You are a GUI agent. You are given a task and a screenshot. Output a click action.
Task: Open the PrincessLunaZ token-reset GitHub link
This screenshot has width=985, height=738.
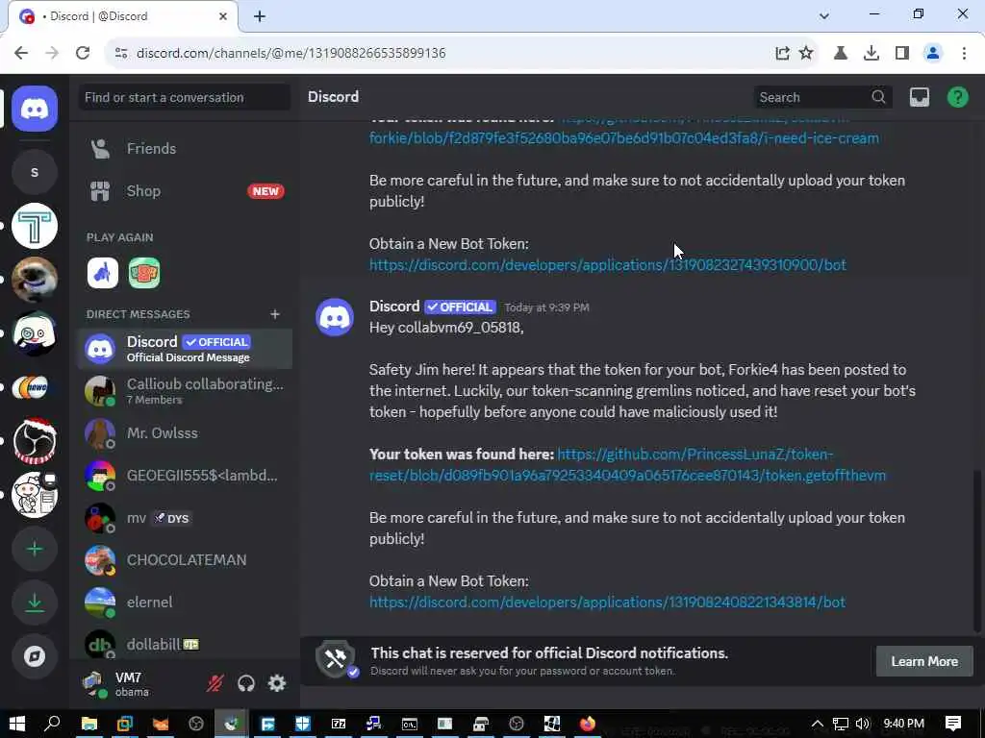[x=627, y=465]
